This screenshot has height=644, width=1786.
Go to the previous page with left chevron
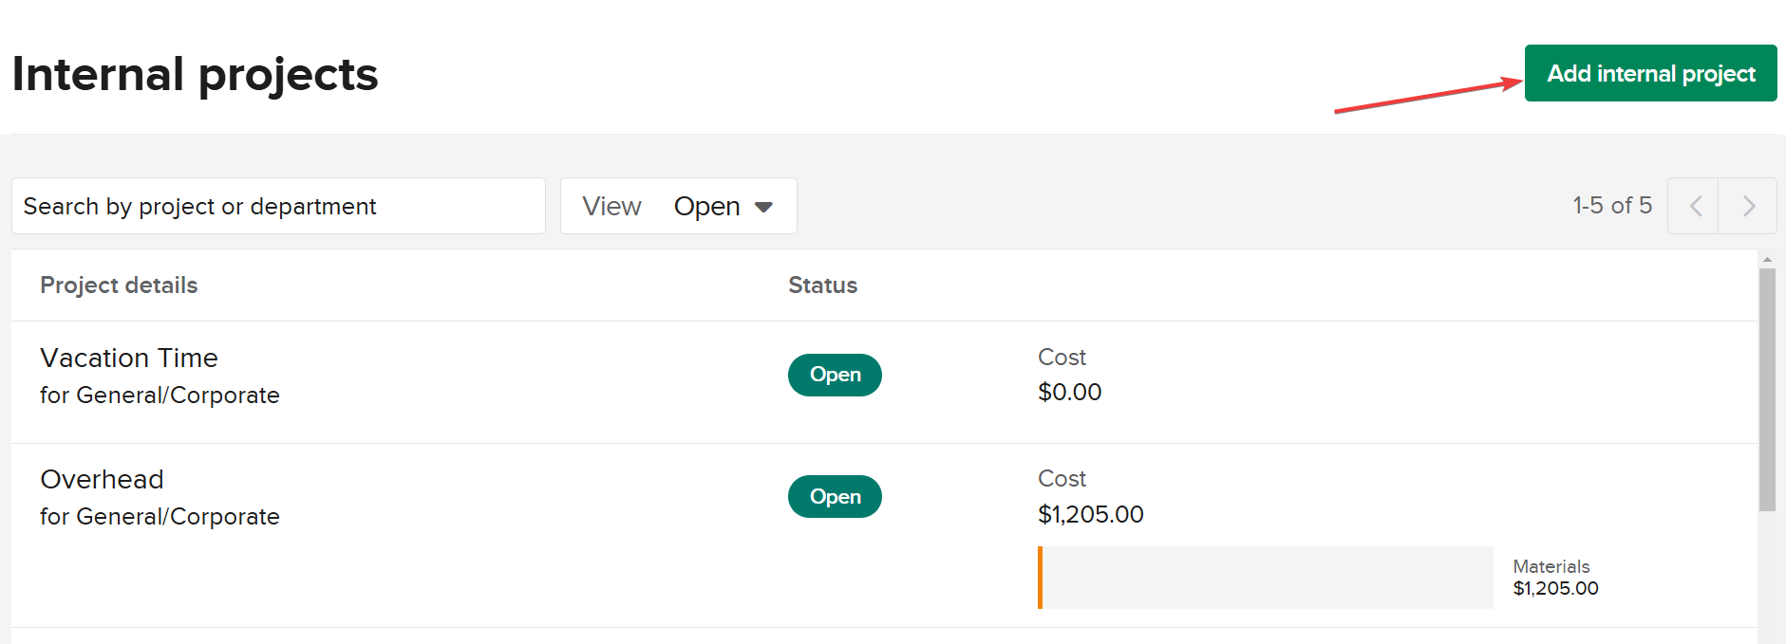point(1694,206)
